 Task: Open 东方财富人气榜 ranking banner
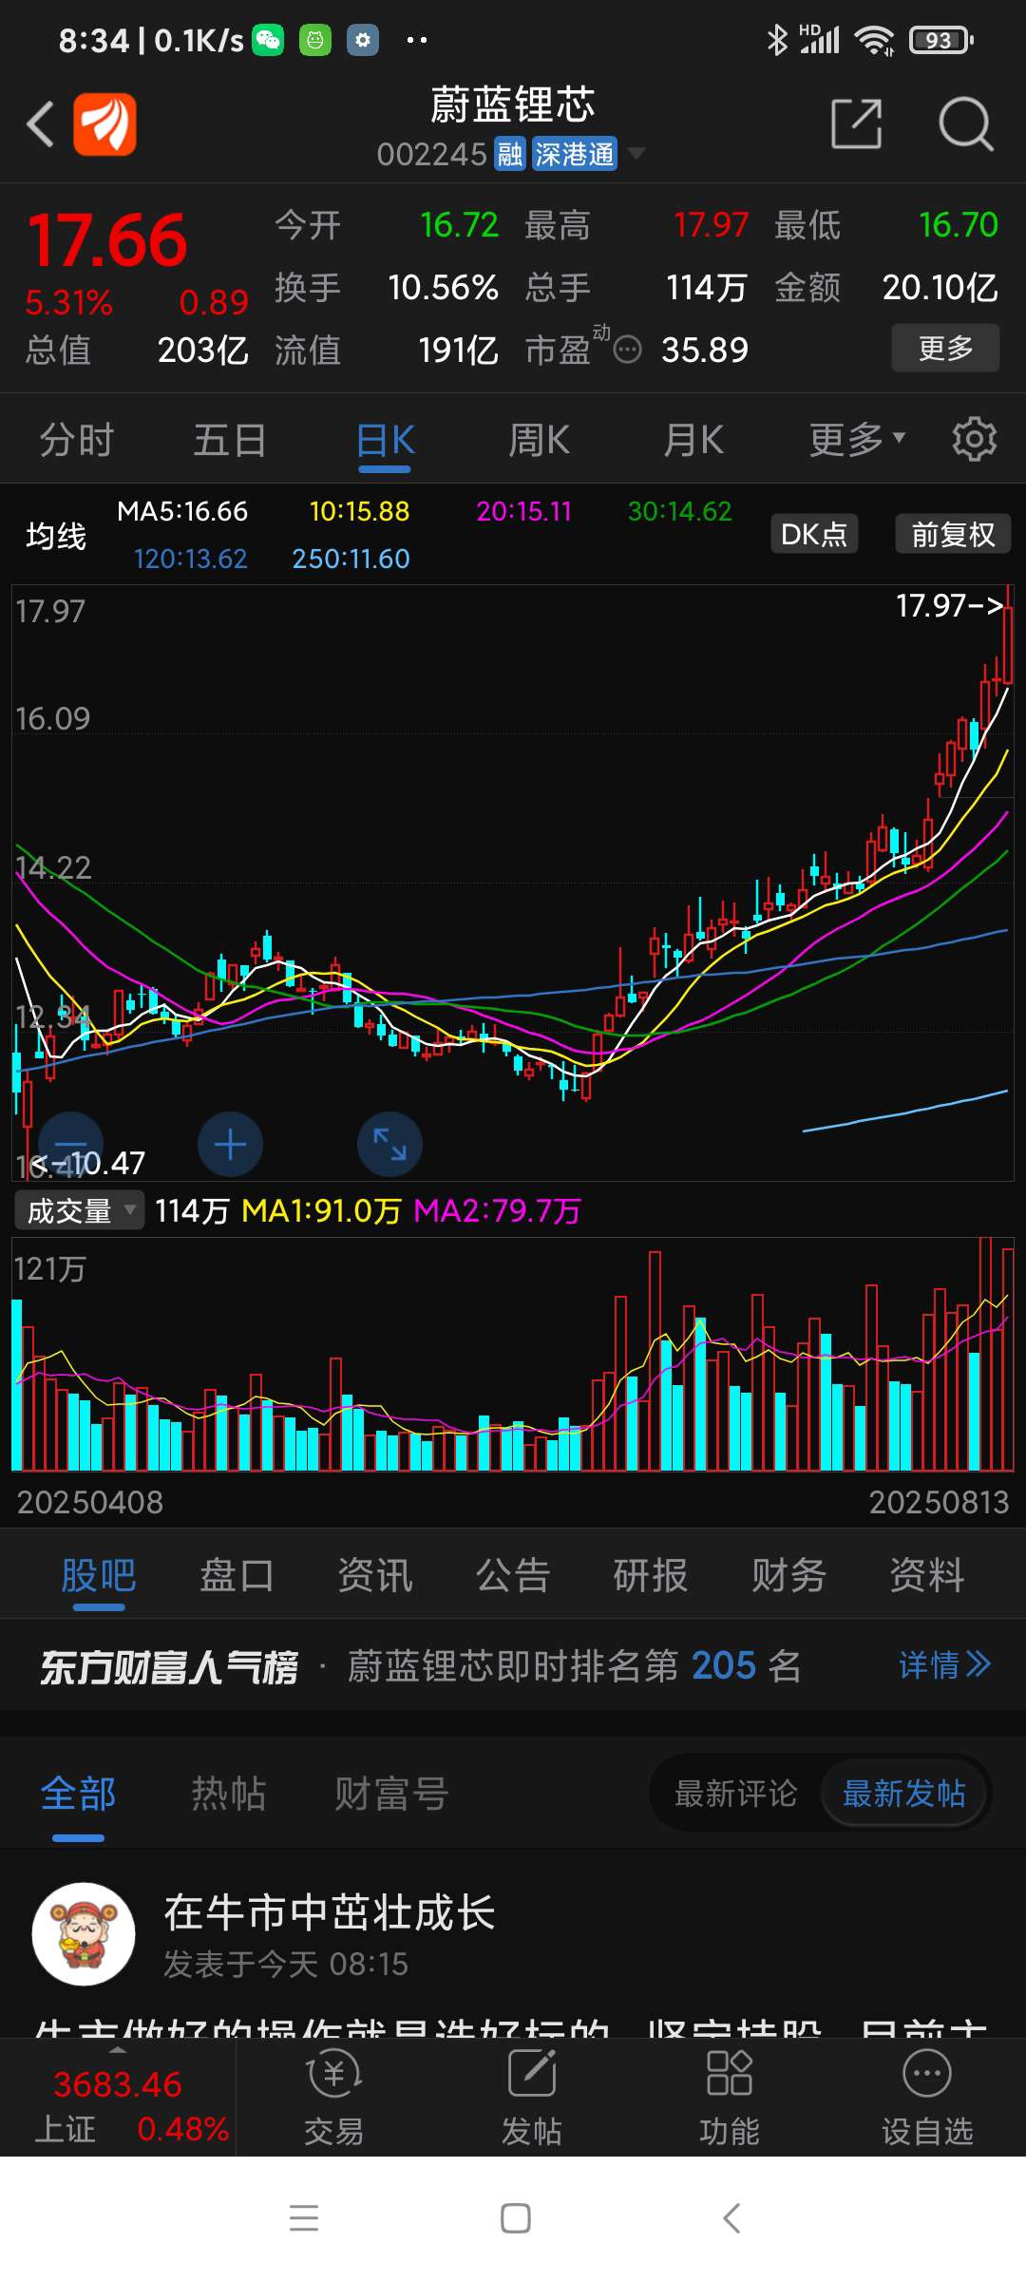[x=513, y=1665]
